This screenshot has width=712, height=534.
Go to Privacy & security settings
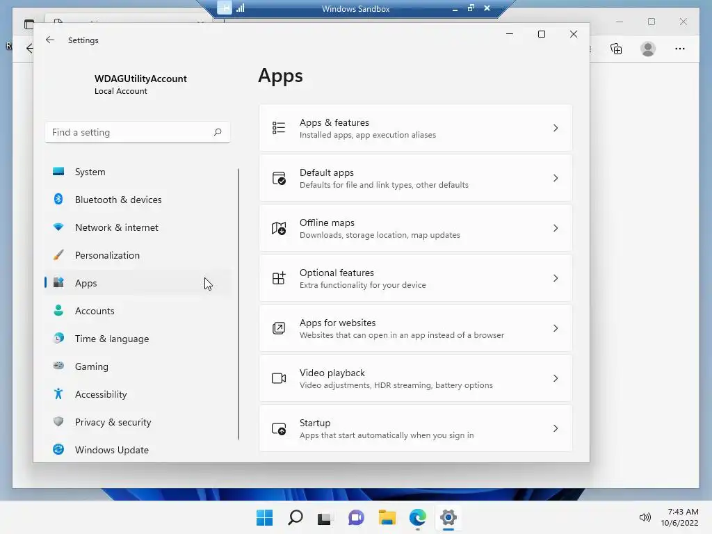click(x=138, y=422)
